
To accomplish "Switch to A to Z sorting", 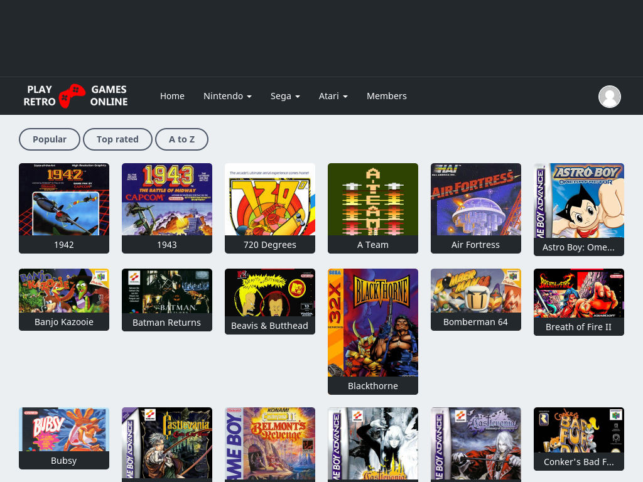I will coord(181,139).
